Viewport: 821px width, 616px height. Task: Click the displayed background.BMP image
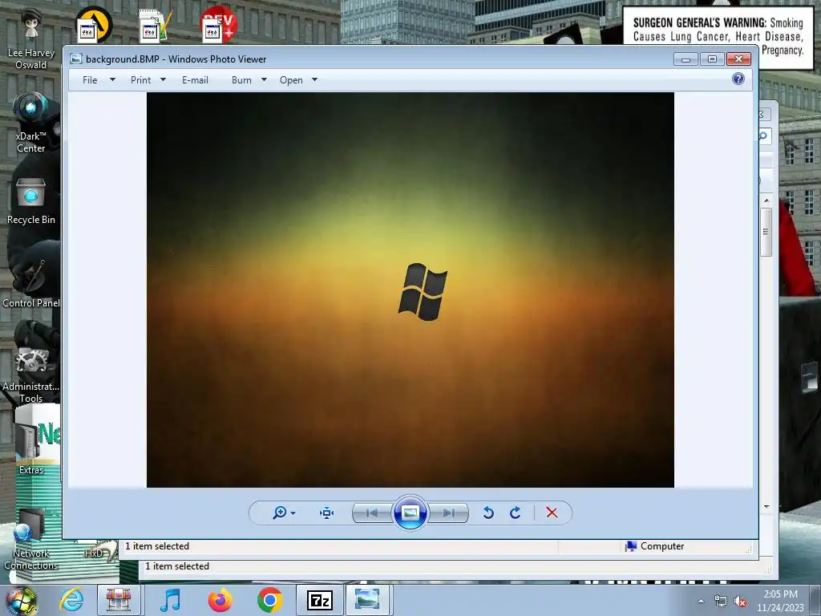pos(410,290)
